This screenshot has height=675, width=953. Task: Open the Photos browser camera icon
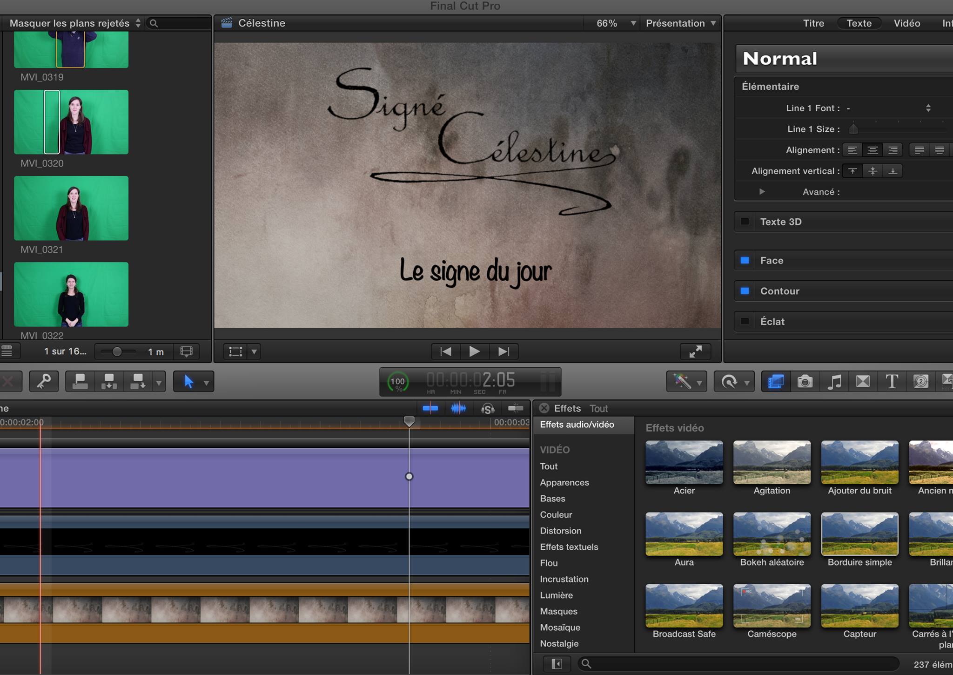[x=805, y=382]
